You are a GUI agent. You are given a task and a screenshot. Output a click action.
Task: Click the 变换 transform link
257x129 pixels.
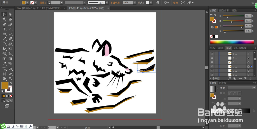(175, 3)
